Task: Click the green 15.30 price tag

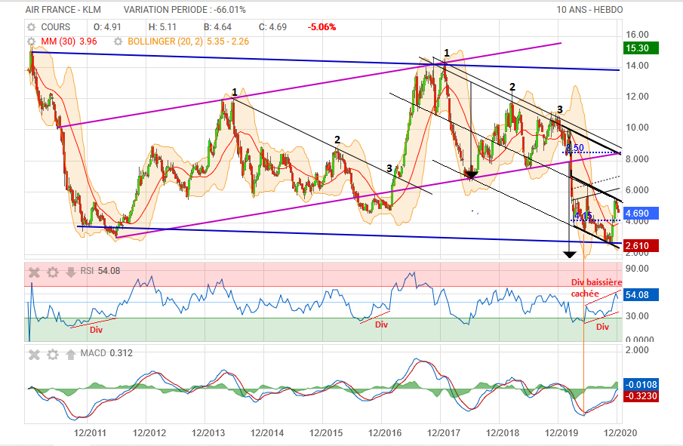Action: 641,48
